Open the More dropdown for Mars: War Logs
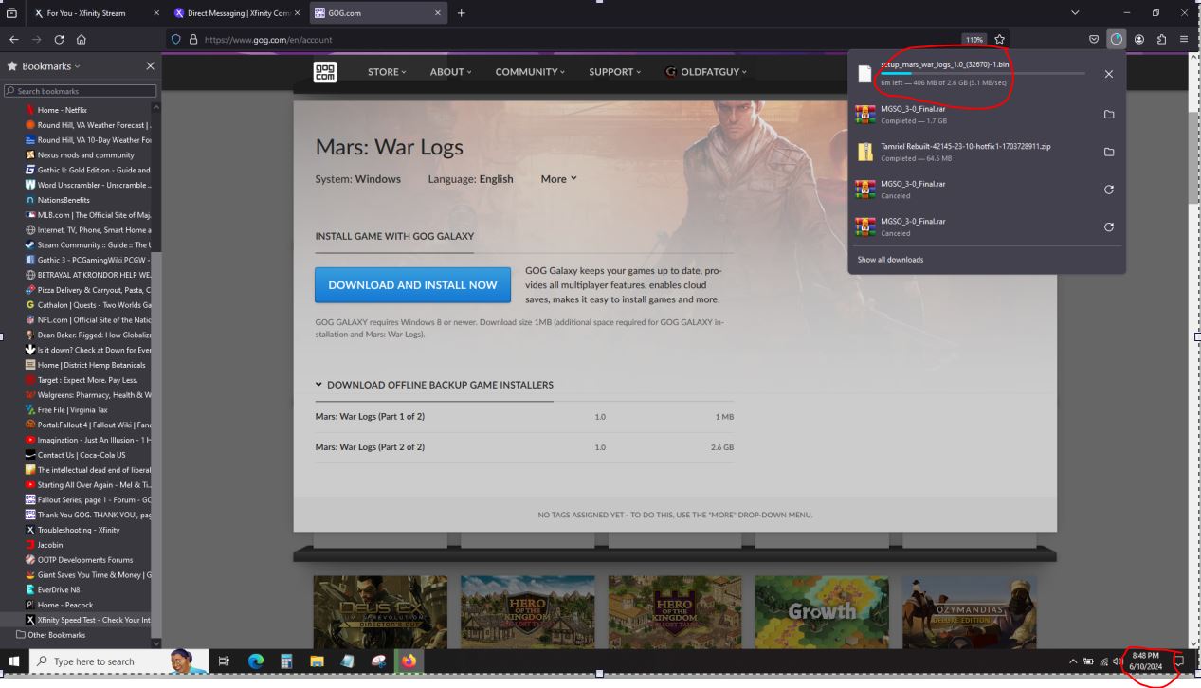This screenshot has height=688, width=1201. tap(558, 179)
